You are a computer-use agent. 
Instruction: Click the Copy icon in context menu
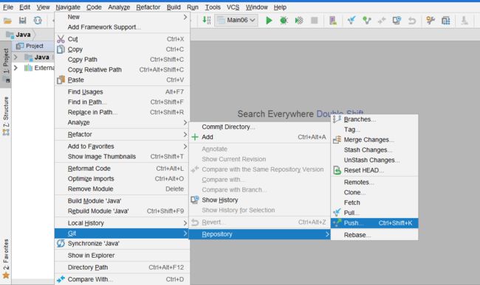tap(61, 49)
